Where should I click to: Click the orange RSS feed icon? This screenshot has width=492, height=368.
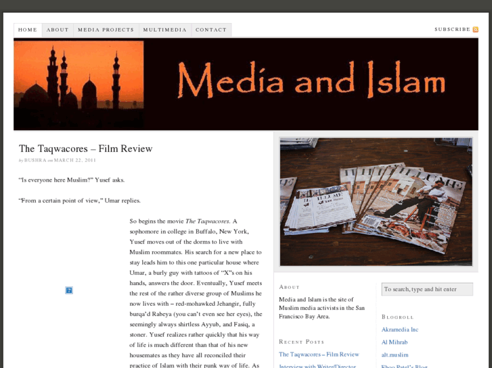tap(476, 30)
